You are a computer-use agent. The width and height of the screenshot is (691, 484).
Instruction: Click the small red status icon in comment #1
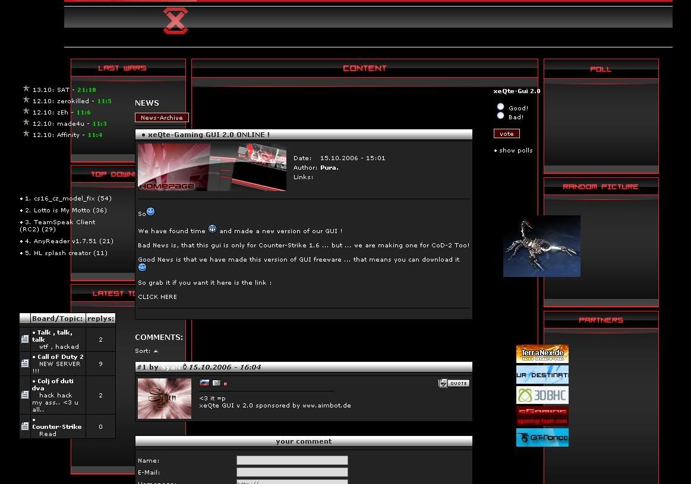pos(225,384)
